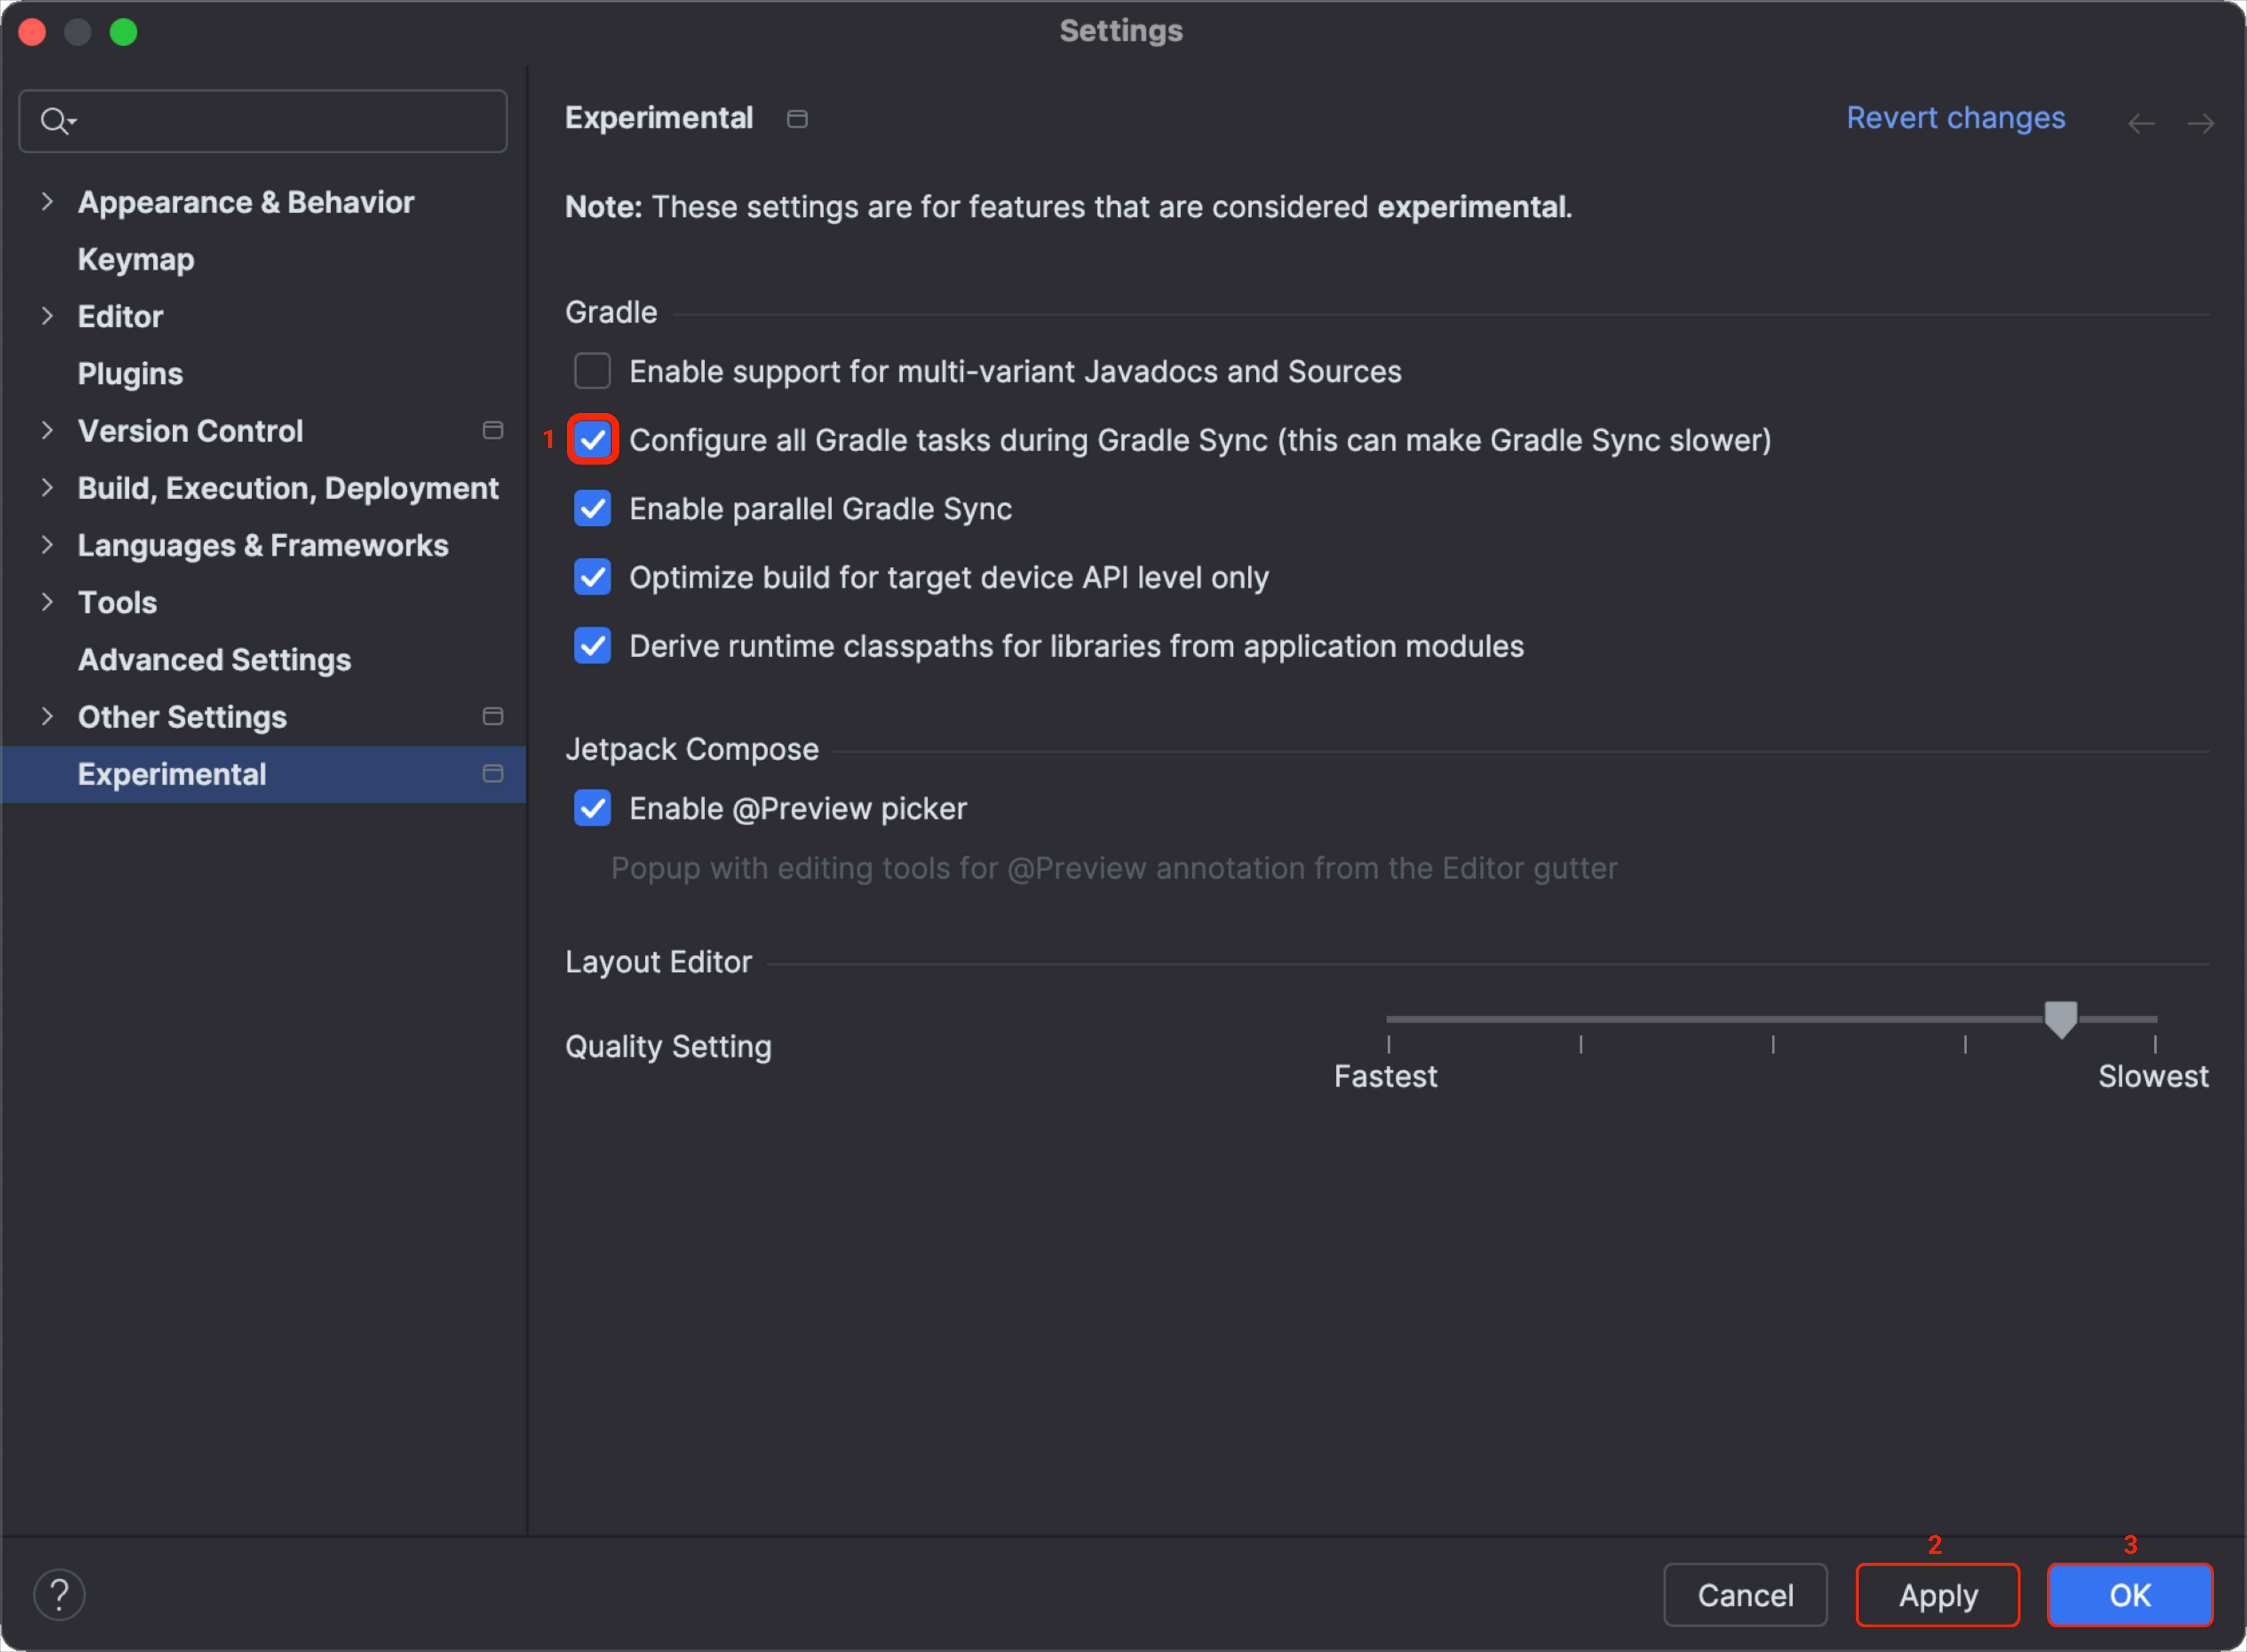Open the Plugins settings page
Image resolution: width=2247 pixels, height=1652 pixels.
point(131,374)
